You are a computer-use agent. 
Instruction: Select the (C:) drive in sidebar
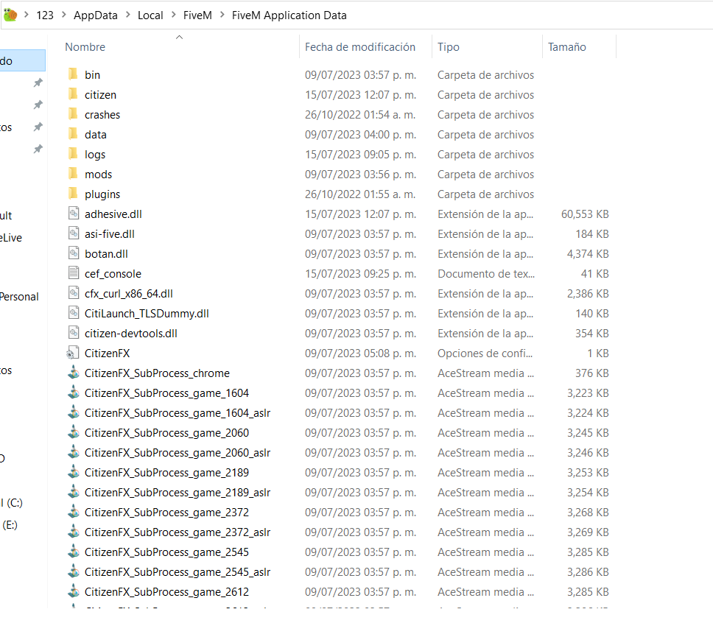coord(11,502)
